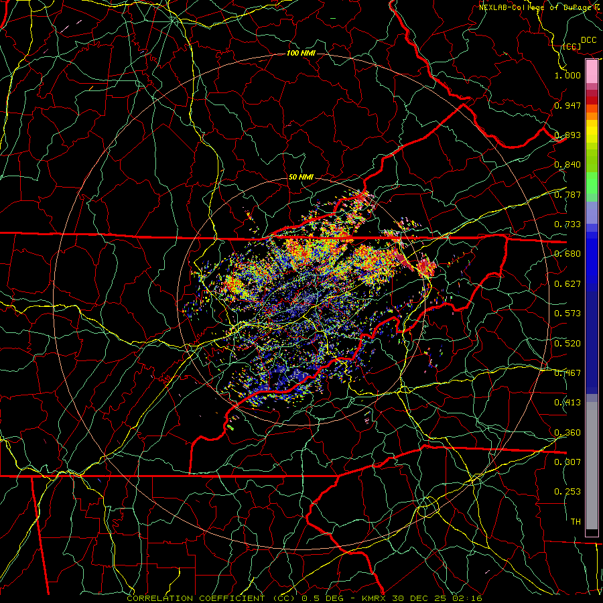603x603 pixels.
Task: Click the bright green segment of the color bar
Action: (x=592, y=183)
